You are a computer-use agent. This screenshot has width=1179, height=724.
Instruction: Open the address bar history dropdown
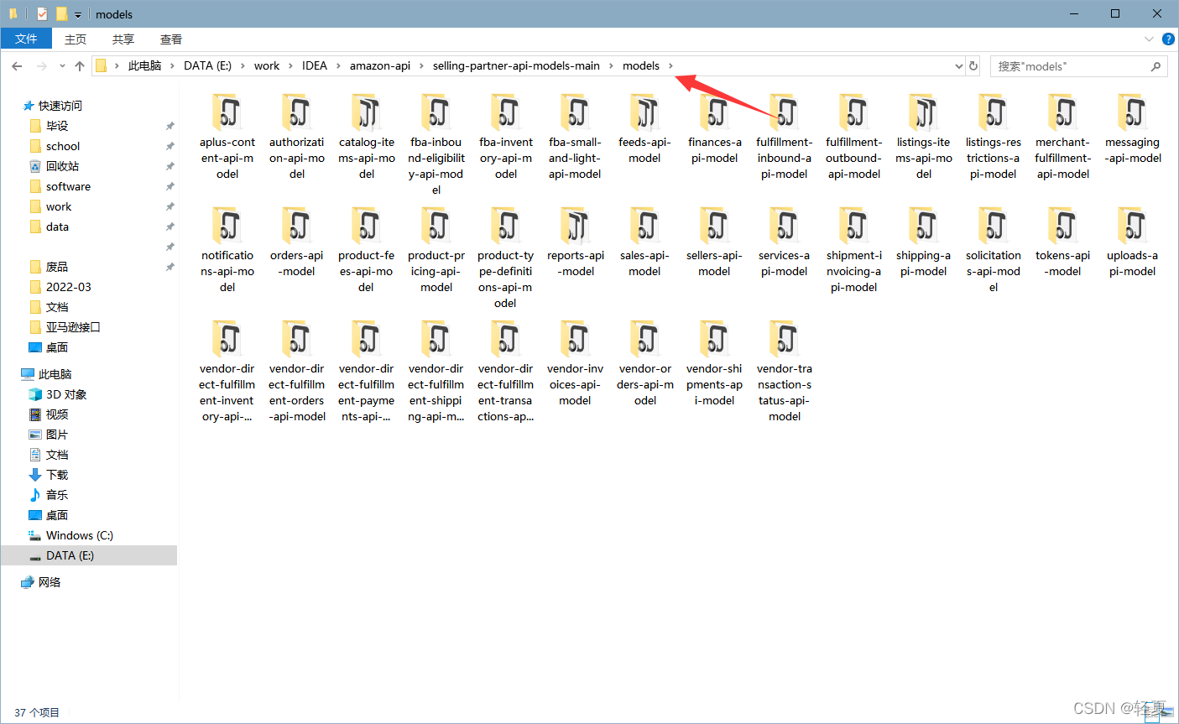pyautogui.click(x=959, y=65)
